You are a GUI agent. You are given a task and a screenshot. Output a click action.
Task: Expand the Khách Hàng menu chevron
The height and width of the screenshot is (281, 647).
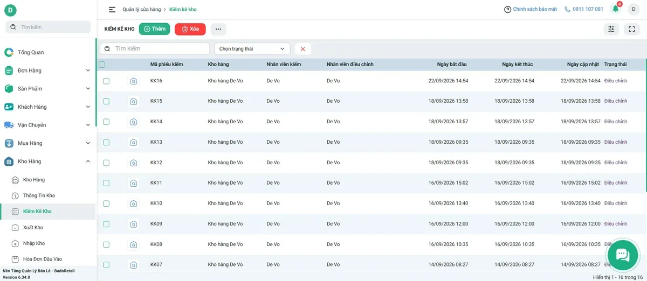(x=88, y=107)
